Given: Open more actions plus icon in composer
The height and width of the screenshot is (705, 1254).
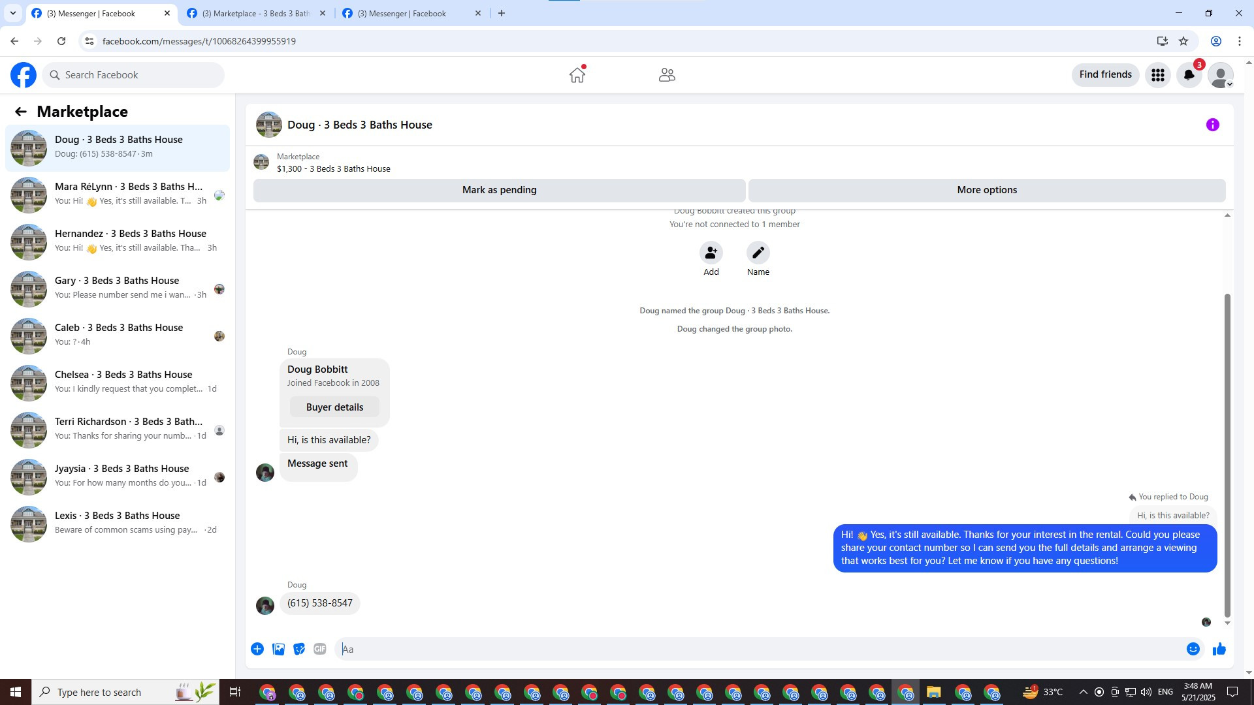Looking at the screenshot, I should point(257,649).
